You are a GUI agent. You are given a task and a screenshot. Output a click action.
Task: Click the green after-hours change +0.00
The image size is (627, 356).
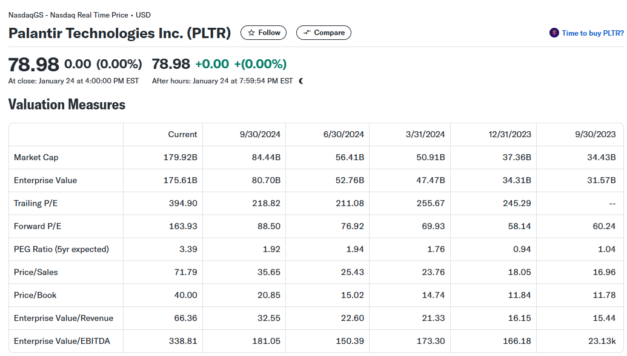point(212,64)
